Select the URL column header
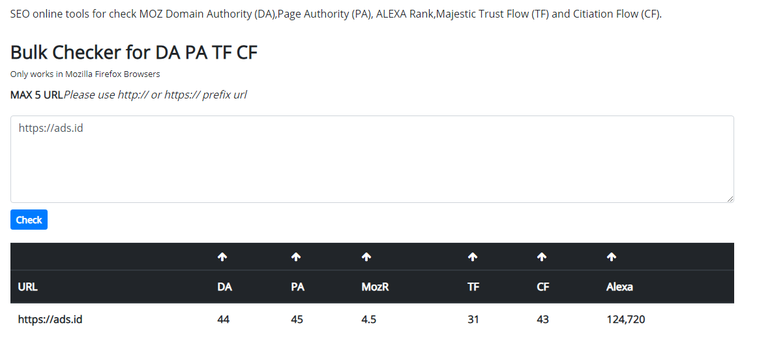 28,286
